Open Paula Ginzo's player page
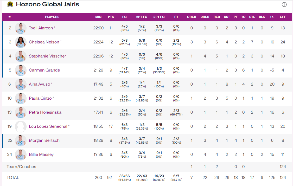Image resolution: width=293 pixels, height=186 pixels. (40, 98)
